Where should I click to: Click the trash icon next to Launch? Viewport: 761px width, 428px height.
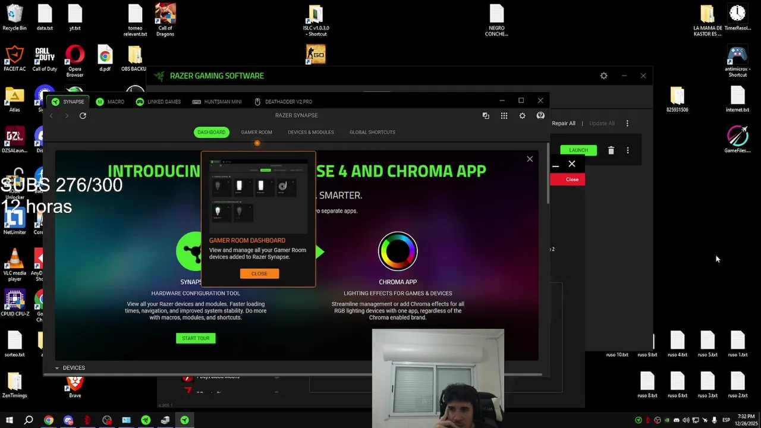(611, 150)
